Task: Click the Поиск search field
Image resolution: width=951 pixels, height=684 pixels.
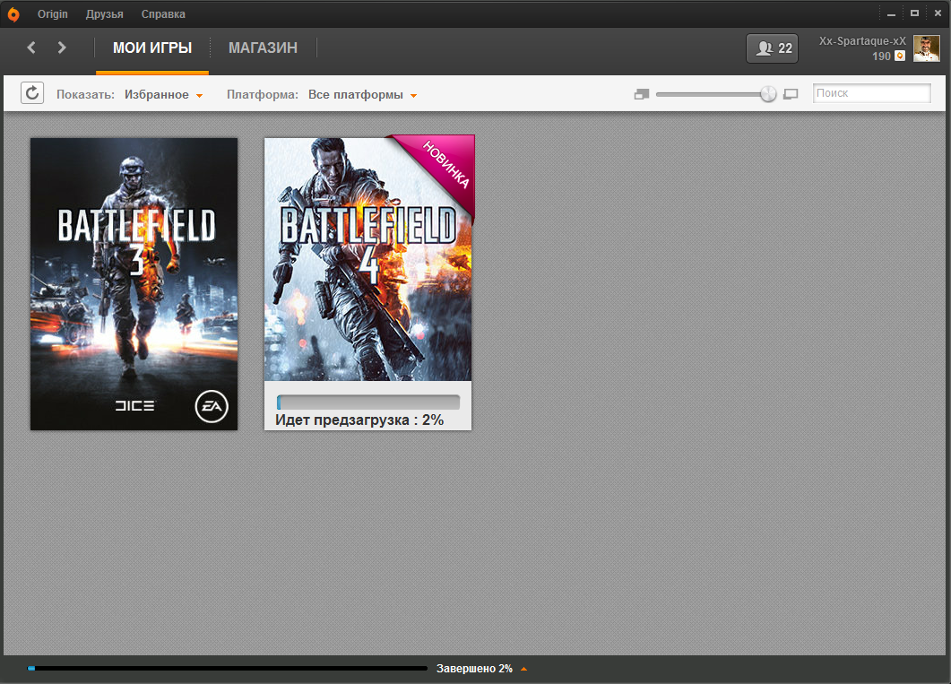Action: (871, 93)
